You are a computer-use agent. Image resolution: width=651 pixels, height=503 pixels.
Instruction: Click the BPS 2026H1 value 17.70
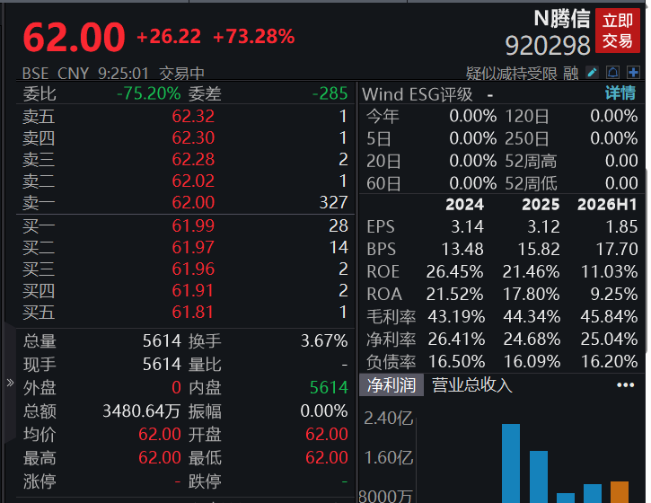617,249
